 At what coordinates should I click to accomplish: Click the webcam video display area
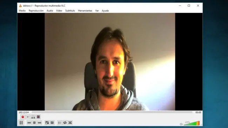pyautogui.click(x=110, y=62)
